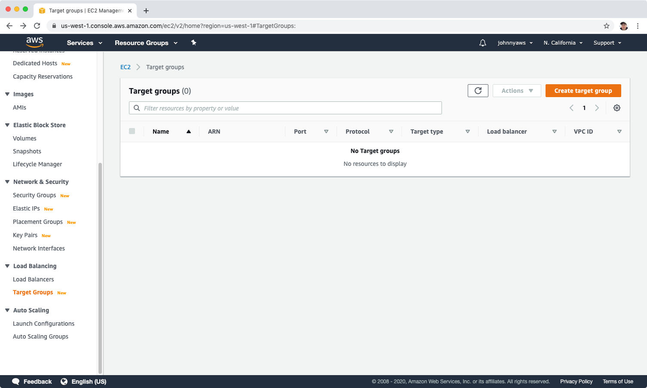Open Chrome profile avatar

tap(624, 26)
